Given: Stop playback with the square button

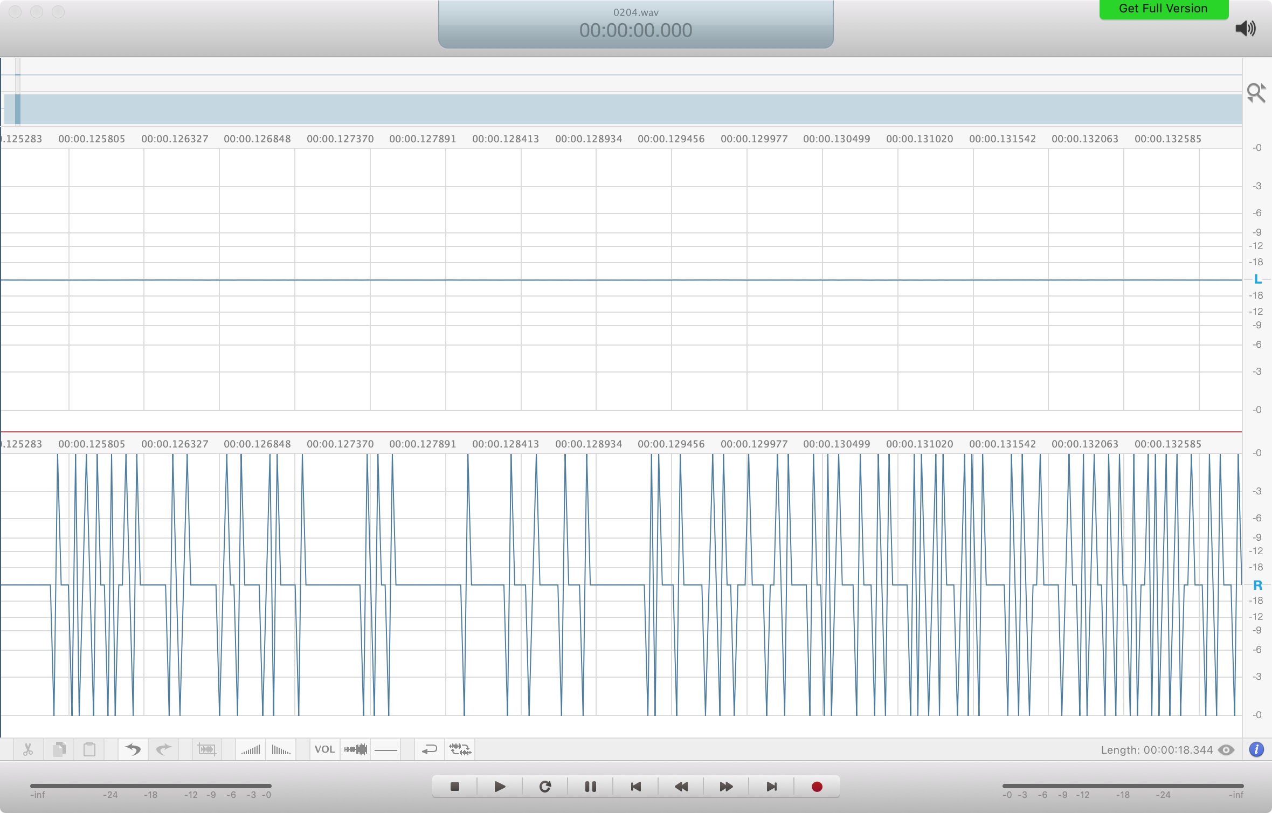Looking at the screenshot, I should [x=454, y=787].
